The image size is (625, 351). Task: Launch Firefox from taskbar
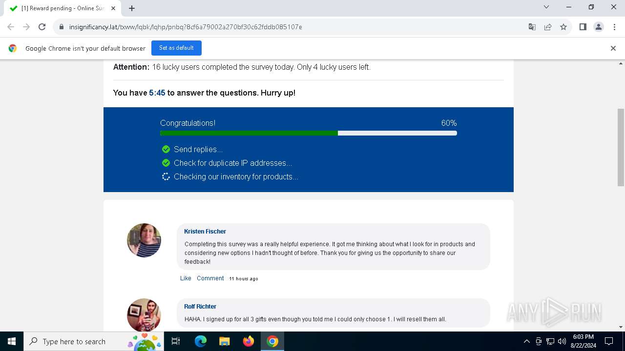(x=249, y=341)
